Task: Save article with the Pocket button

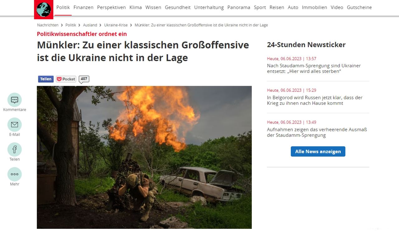Action: coord(66,79)
